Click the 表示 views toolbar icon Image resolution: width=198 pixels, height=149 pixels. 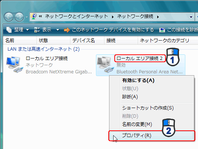37,30
